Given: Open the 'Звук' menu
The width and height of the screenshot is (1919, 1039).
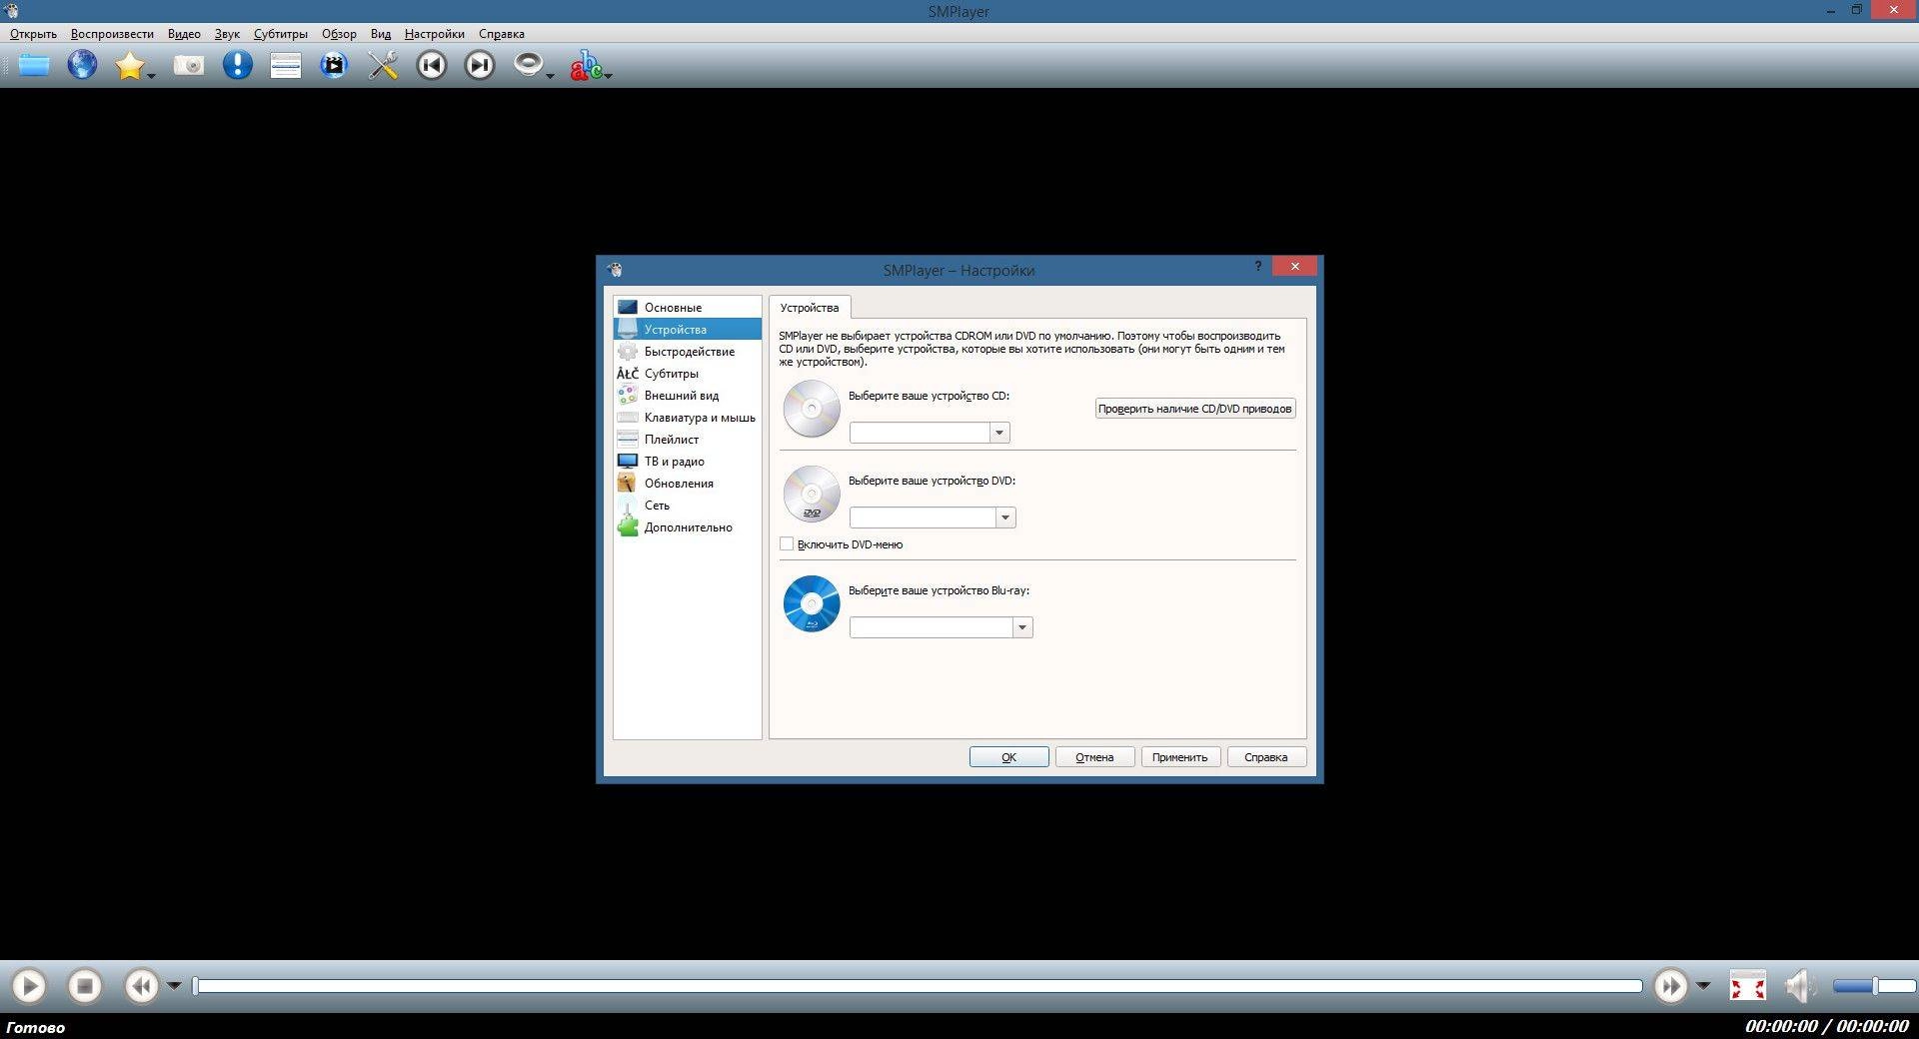Looking at the screenshot, I should [227, 34].
